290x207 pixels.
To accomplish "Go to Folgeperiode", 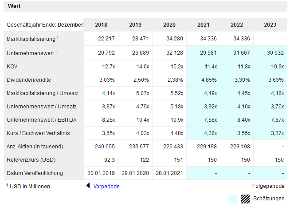I will click(x=268, y=186).
